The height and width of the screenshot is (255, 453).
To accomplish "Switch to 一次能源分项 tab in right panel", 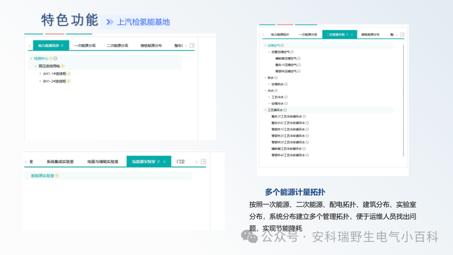I will [x=308, y=35].
